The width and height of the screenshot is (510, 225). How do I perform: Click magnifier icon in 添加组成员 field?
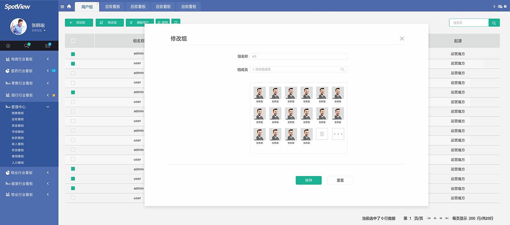coord(342,69)
